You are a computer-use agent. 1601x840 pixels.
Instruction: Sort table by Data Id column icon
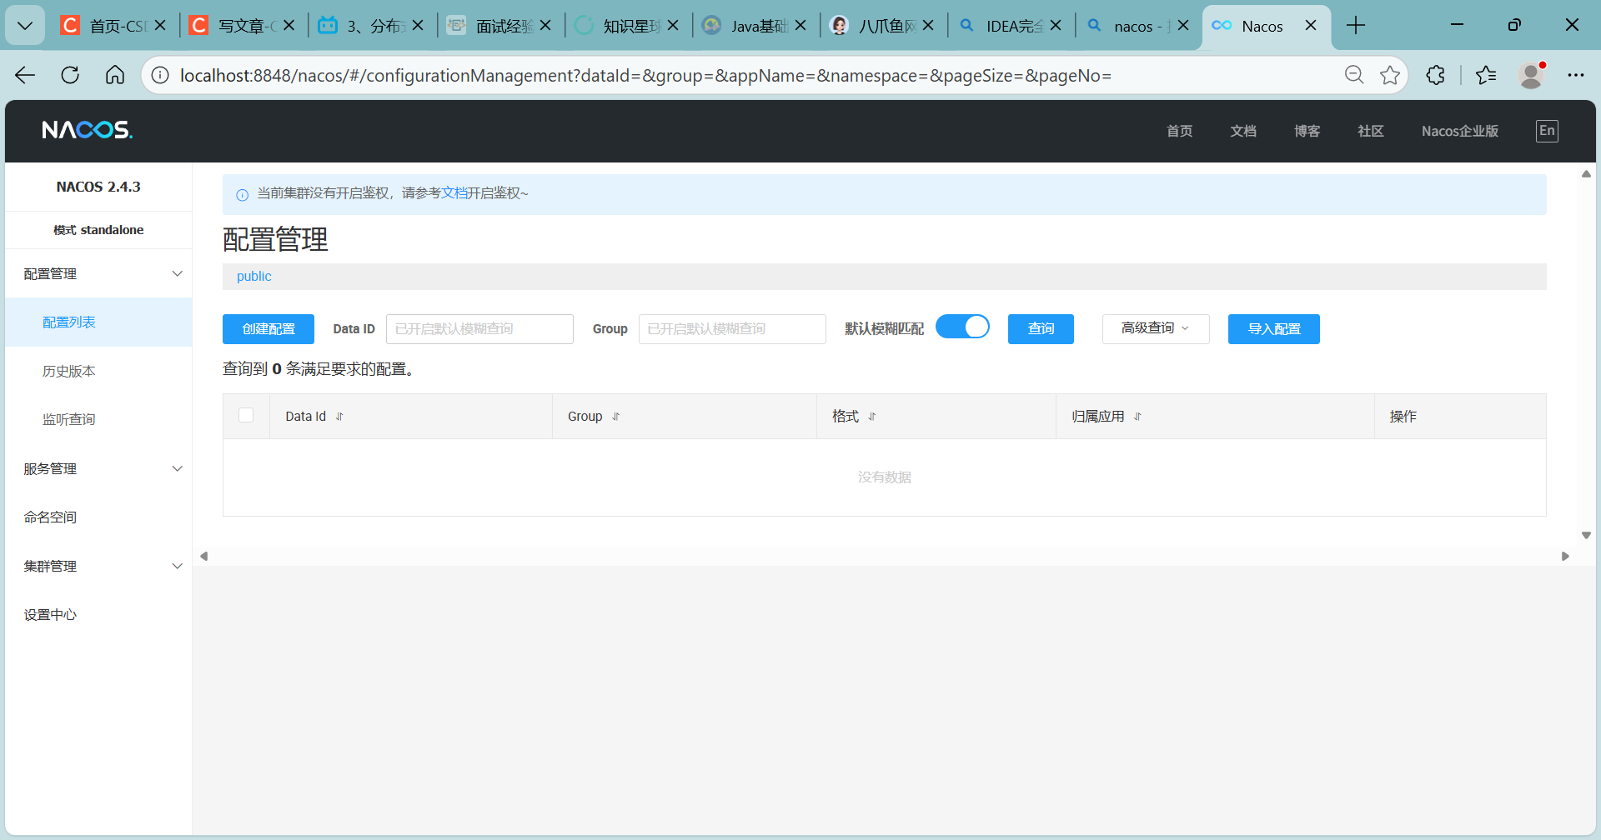[339, 417]
